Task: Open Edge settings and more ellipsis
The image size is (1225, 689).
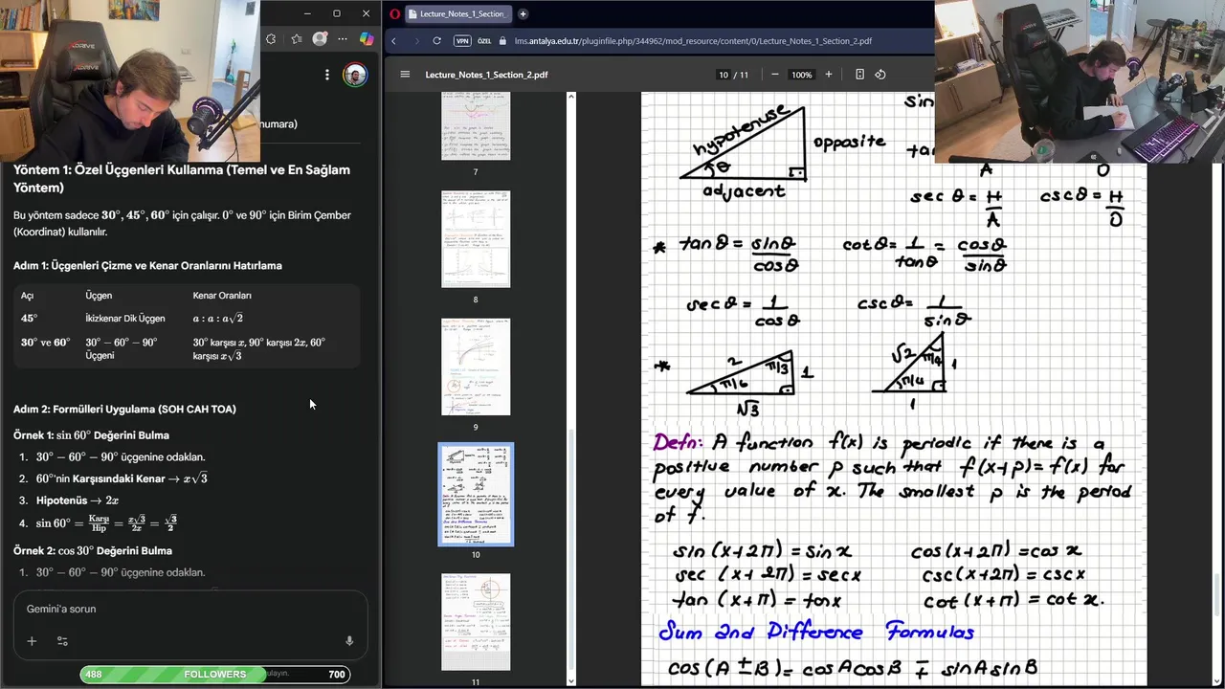Action: (343, 39)
